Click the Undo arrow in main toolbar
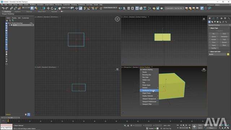 tap(3, 8)
